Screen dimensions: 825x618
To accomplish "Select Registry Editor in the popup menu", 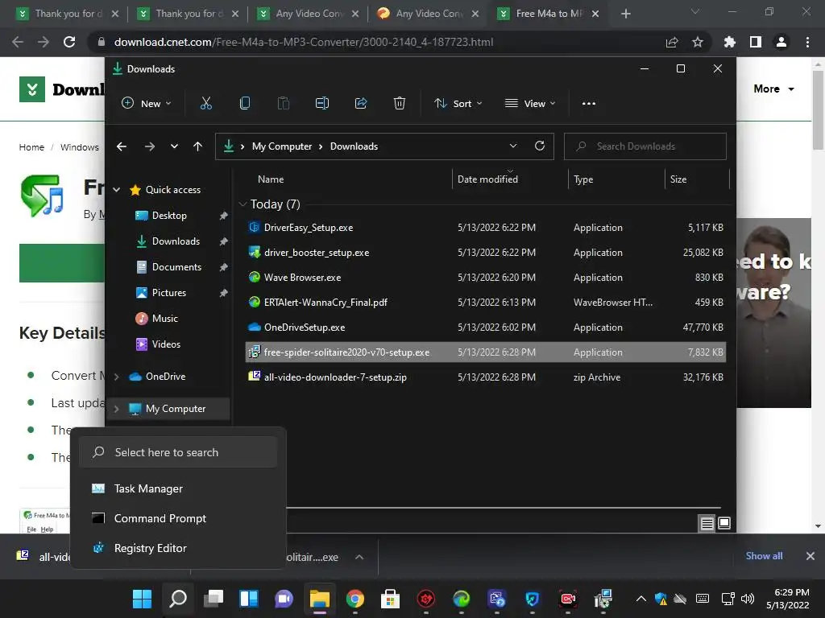I will (178, 548).
